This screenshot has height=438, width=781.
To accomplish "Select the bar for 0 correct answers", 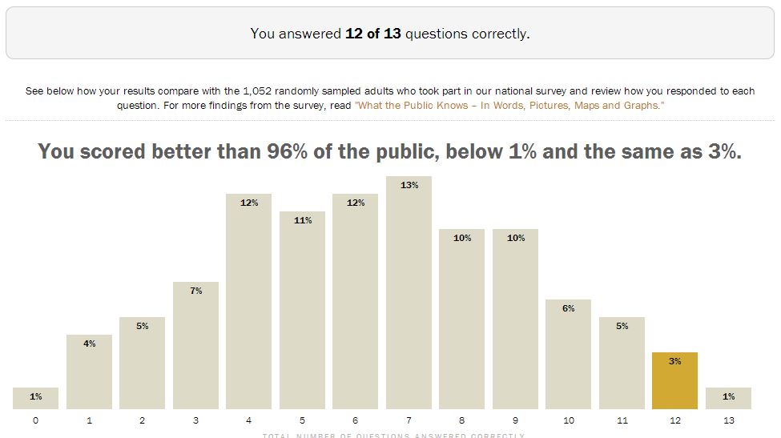I will [x=36, y=398].
